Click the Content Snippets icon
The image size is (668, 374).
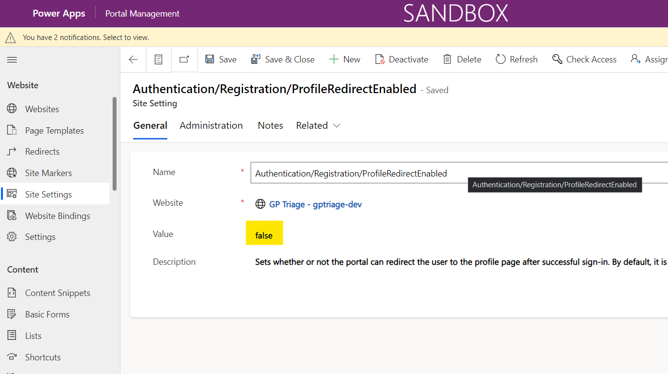tap(12, 293)
